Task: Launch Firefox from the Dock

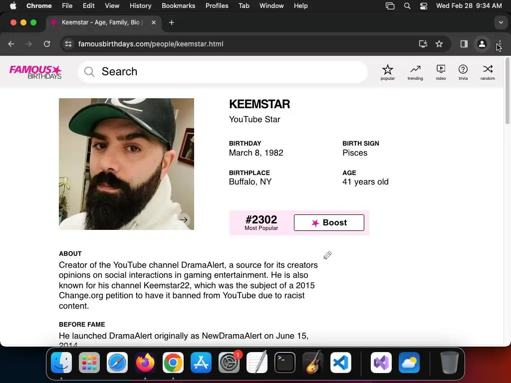Action: (145, 363)
